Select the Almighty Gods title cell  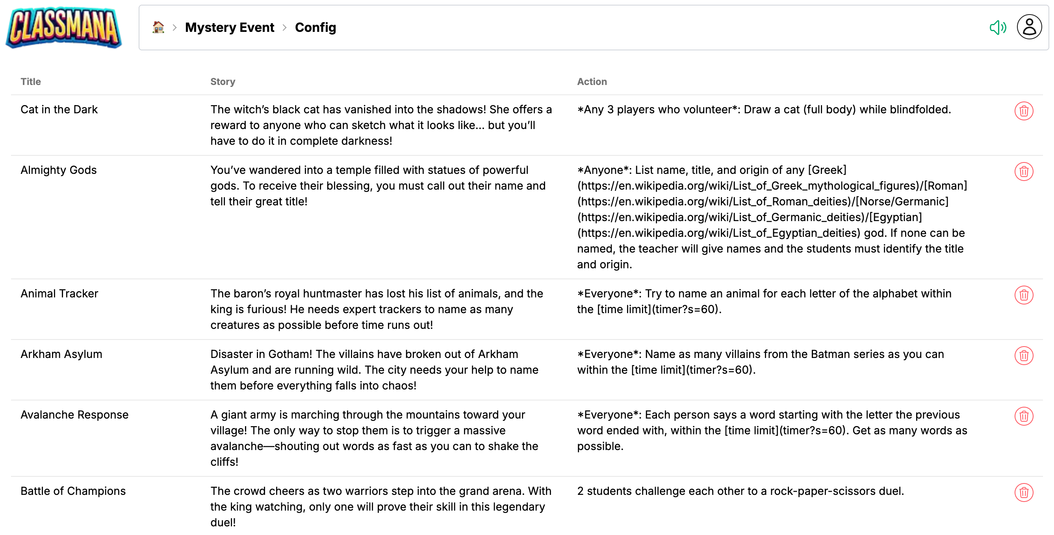tap(59, 170)
